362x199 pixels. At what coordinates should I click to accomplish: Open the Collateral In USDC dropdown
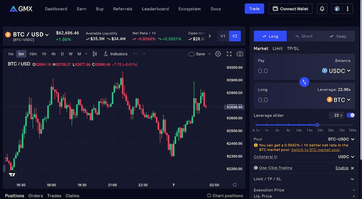(x=346, y=157)
